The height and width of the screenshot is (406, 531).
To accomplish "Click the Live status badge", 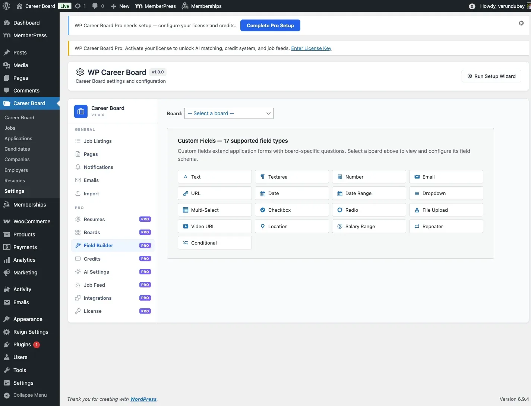I will tap(64, 6).
